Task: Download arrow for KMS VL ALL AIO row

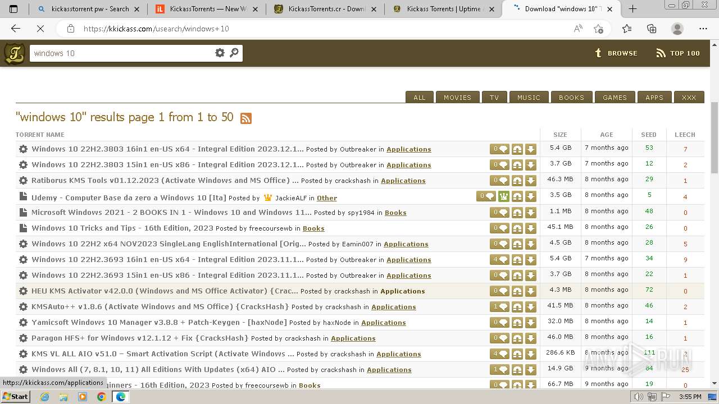Action: pyautogui.click(x=531, y=353)
